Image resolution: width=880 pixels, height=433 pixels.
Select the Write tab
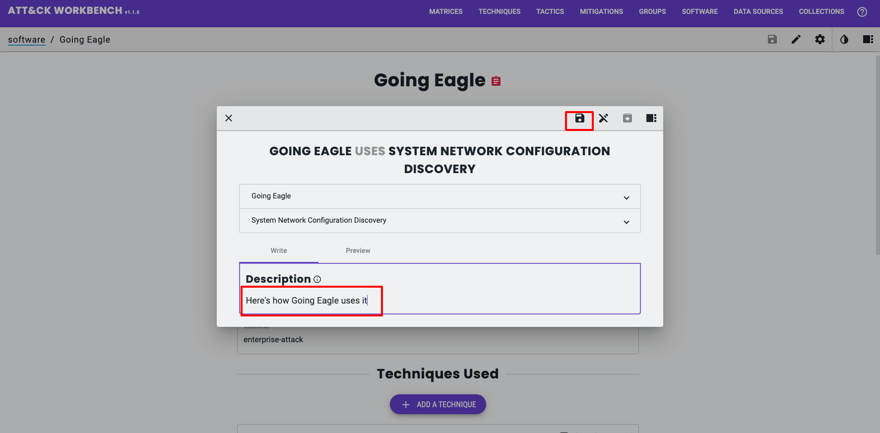point(279,251)
